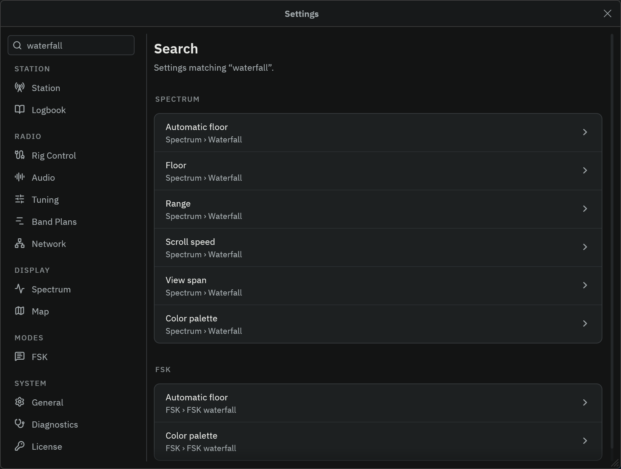Select Band Plans in the sidebar
This screenshot has height=469, width=621.
pos(71,222)
